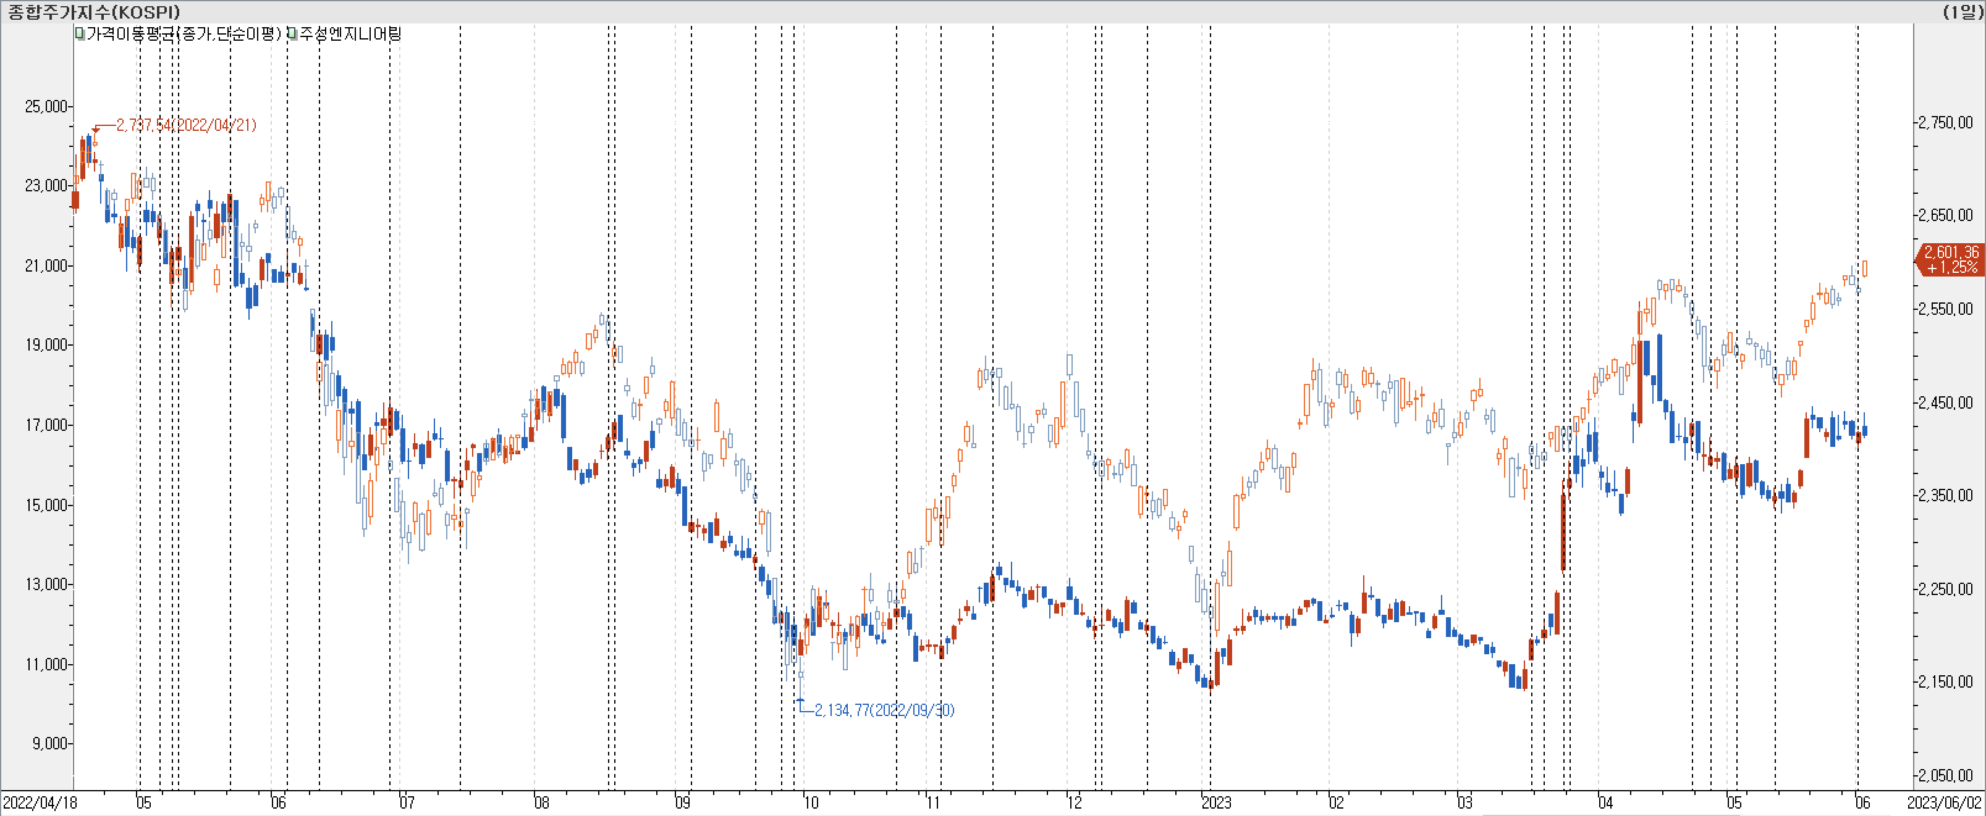This screenshot has height=816, width=1986.
Task: Click the red 2,601.36 current price tag
Action: pos(1951,259)
